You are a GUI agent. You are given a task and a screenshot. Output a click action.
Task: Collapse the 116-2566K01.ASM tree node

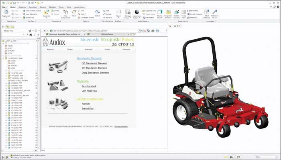pos(3,58)
